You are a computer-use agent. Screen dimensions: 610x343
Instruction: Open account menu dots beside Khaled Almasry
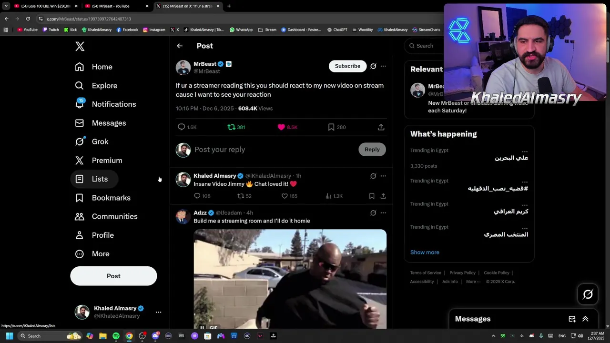pos(158,312)
